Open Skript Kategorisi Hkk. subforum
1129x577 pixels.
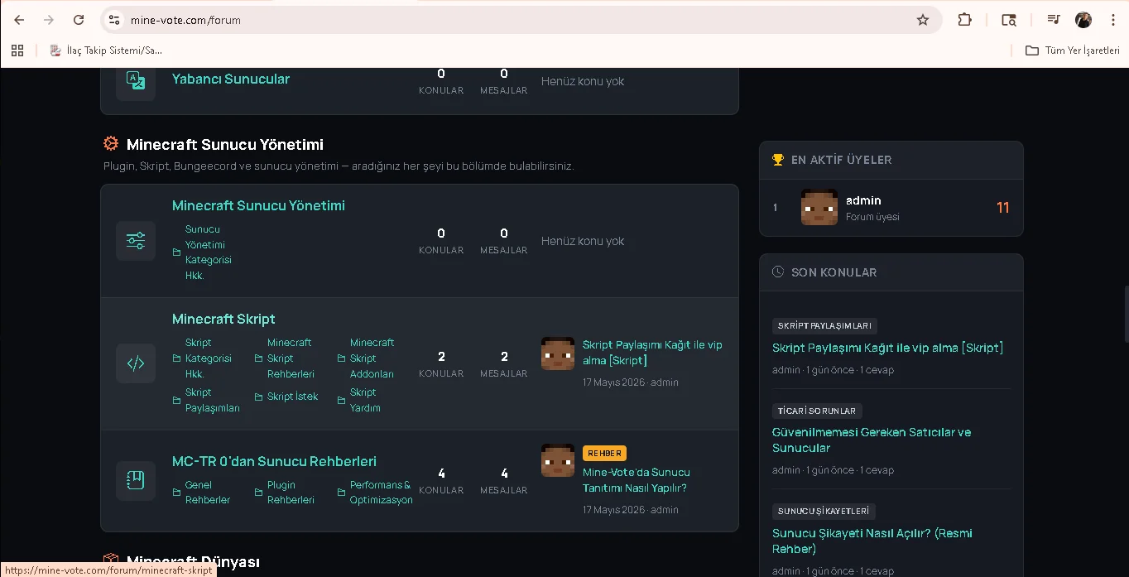209,358
